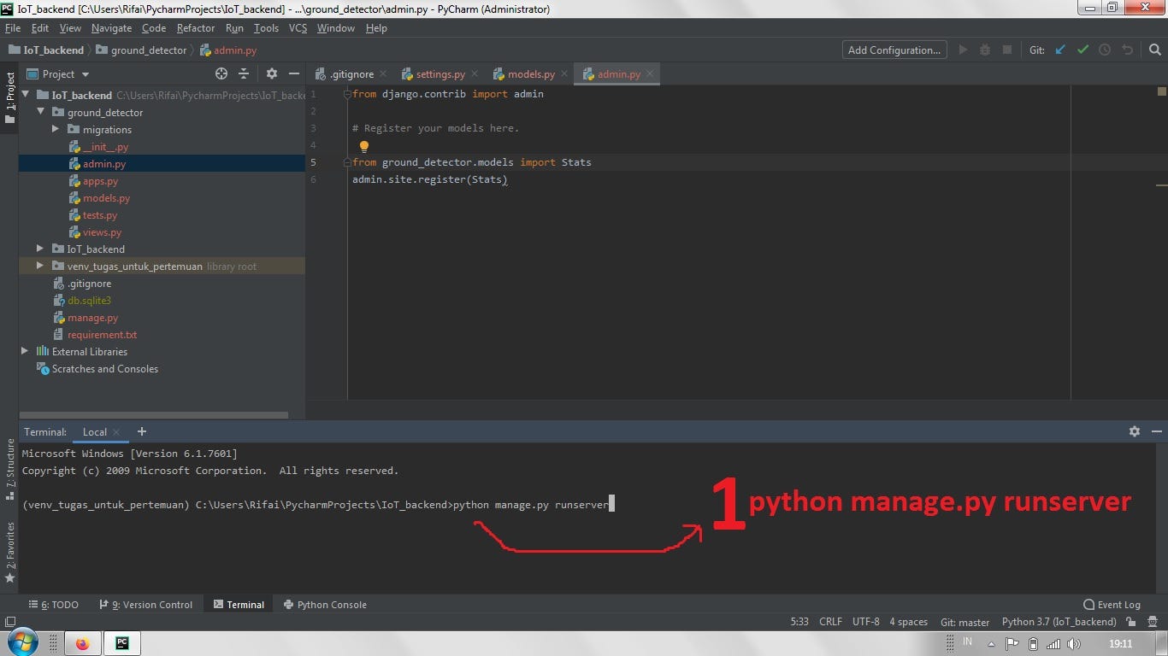This screenshot has height=656, width=1168.
Task: Switch to the settings.py editor tab
Action: click(440, 74)
